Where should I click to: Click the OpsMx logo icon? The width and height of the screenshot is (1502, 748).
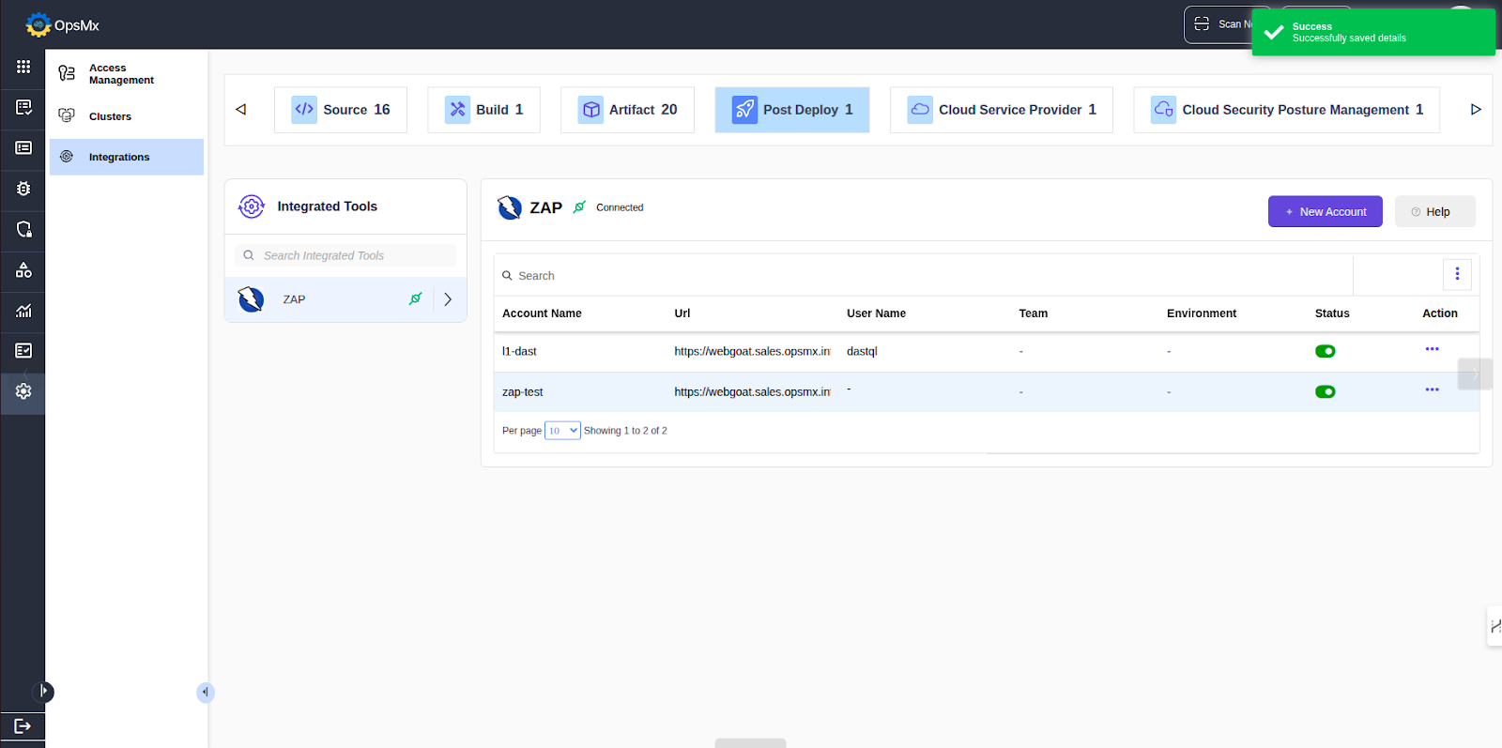click(x=38, y=25)
